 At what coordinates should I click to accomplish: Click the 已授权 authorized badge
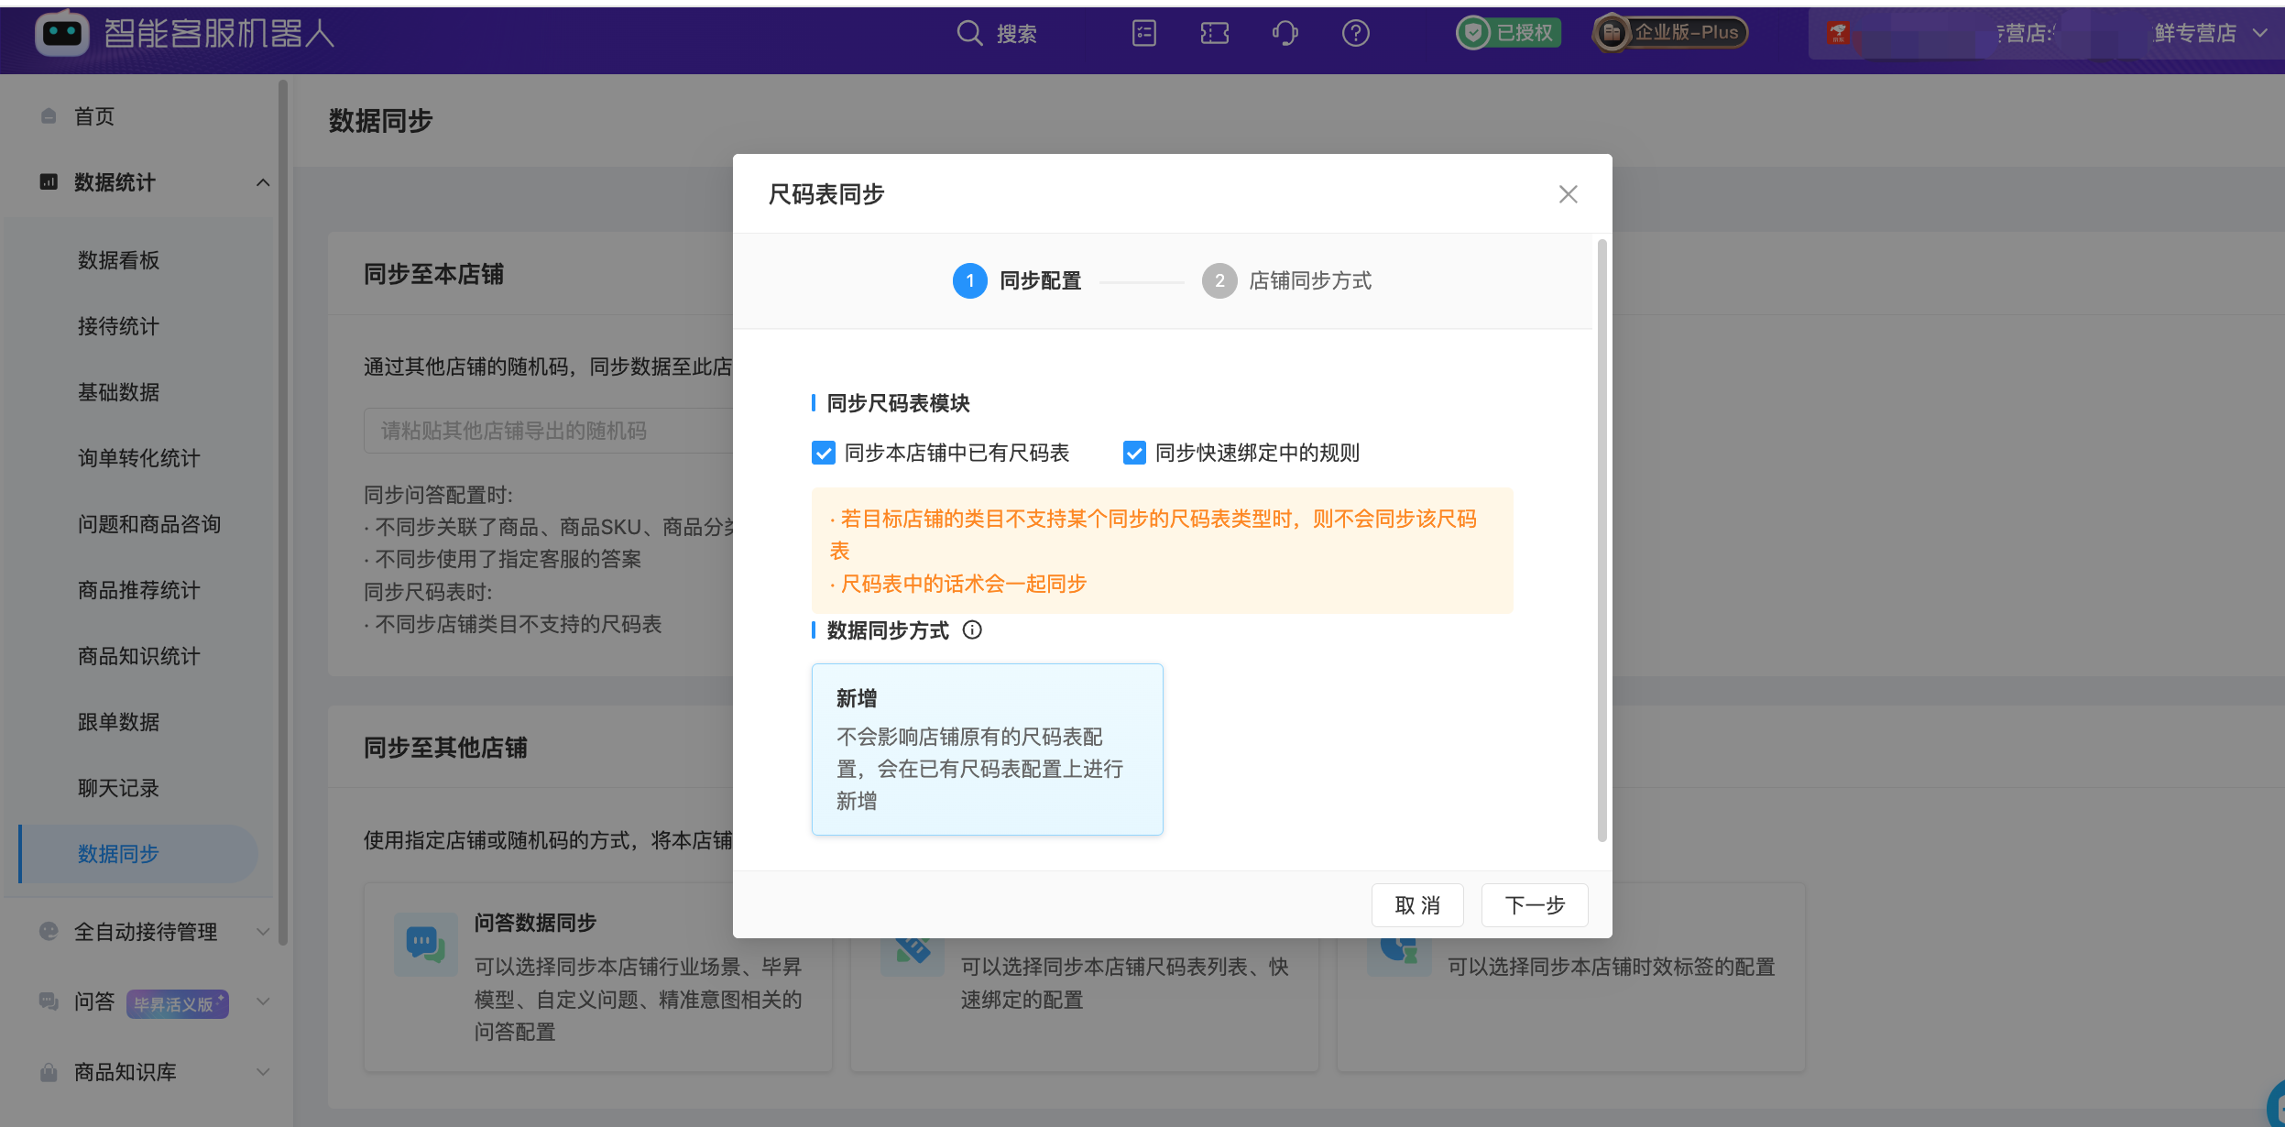click(x=1509, y=33)
